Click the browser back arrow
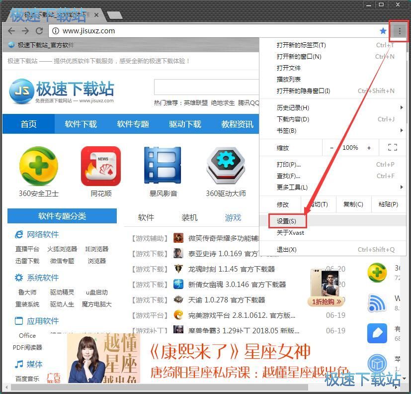The width and height of the screenshot is (411, 394). tap(11, 31)
